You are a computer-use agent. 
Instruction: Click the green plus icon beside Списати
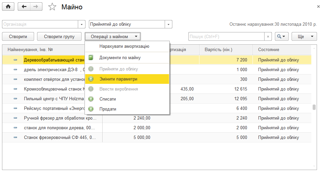pyautogui.click(x=91, y=99)
